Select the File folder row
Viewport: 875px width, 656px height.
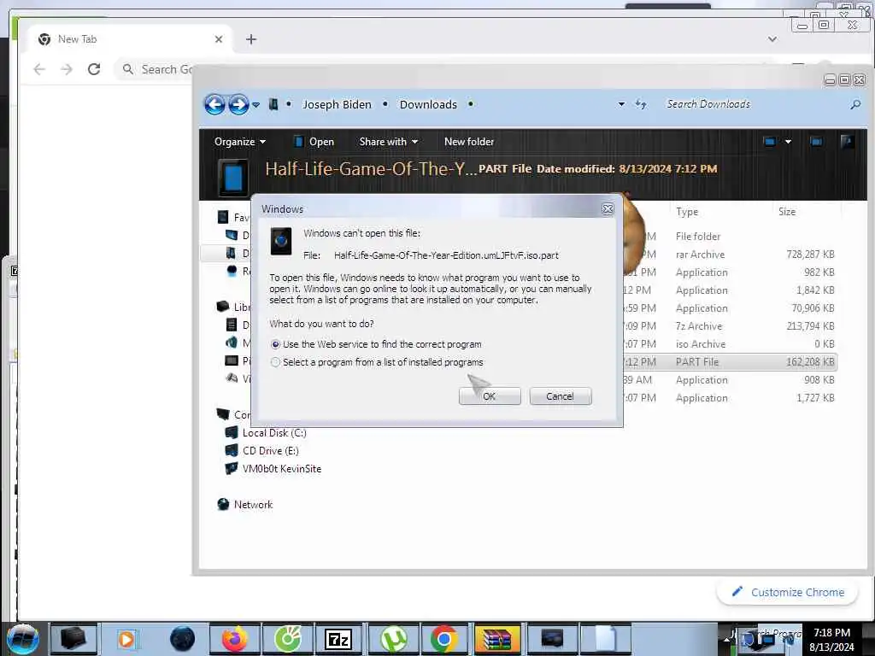tap(730, 237)
